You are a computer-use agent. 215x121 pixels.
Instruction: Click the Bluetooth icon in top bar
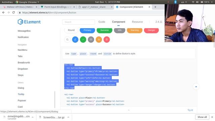(x=175, y=2)
